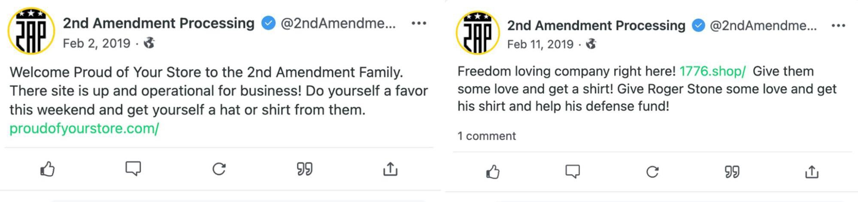This screenshot has width=858, height=202.
Task: Open 2AP profile picture on left post
Action: click(31, 31)
